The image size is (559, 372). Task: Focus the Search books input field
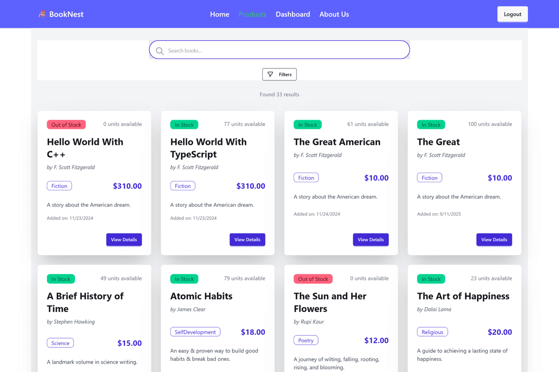[284, 50]
